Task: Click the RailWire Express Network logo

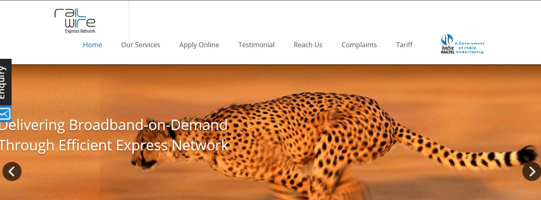Action: (75, 21)
